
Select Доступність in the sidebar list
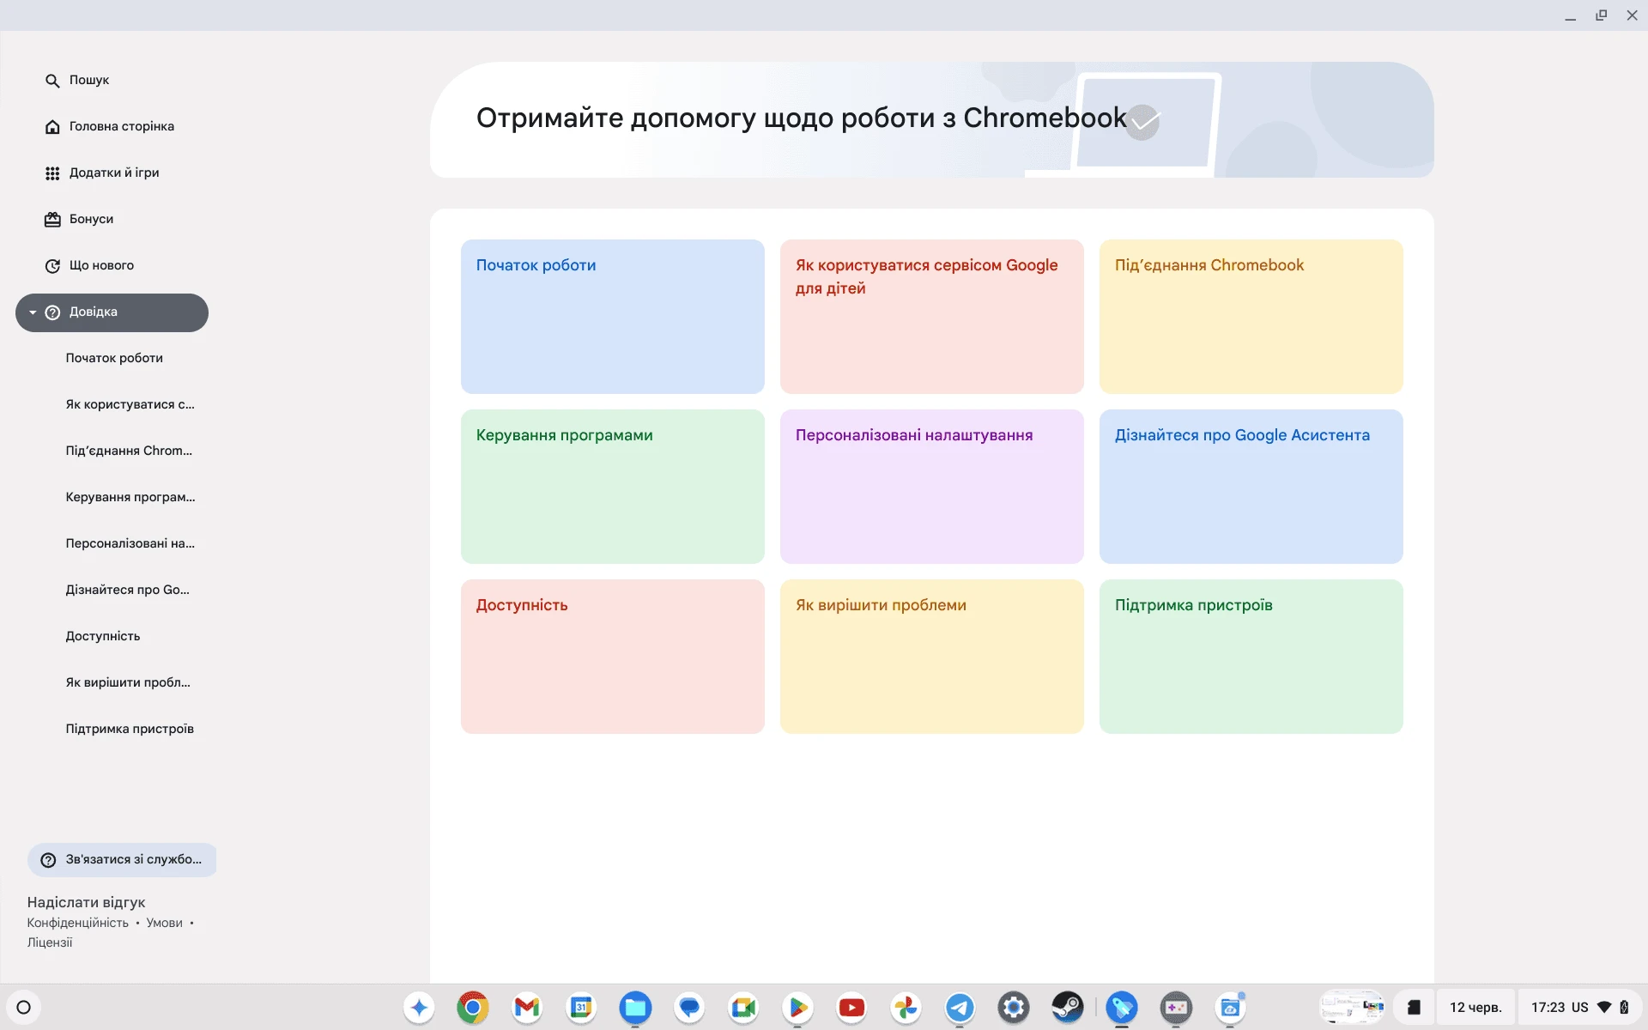(x=103, y=636)
